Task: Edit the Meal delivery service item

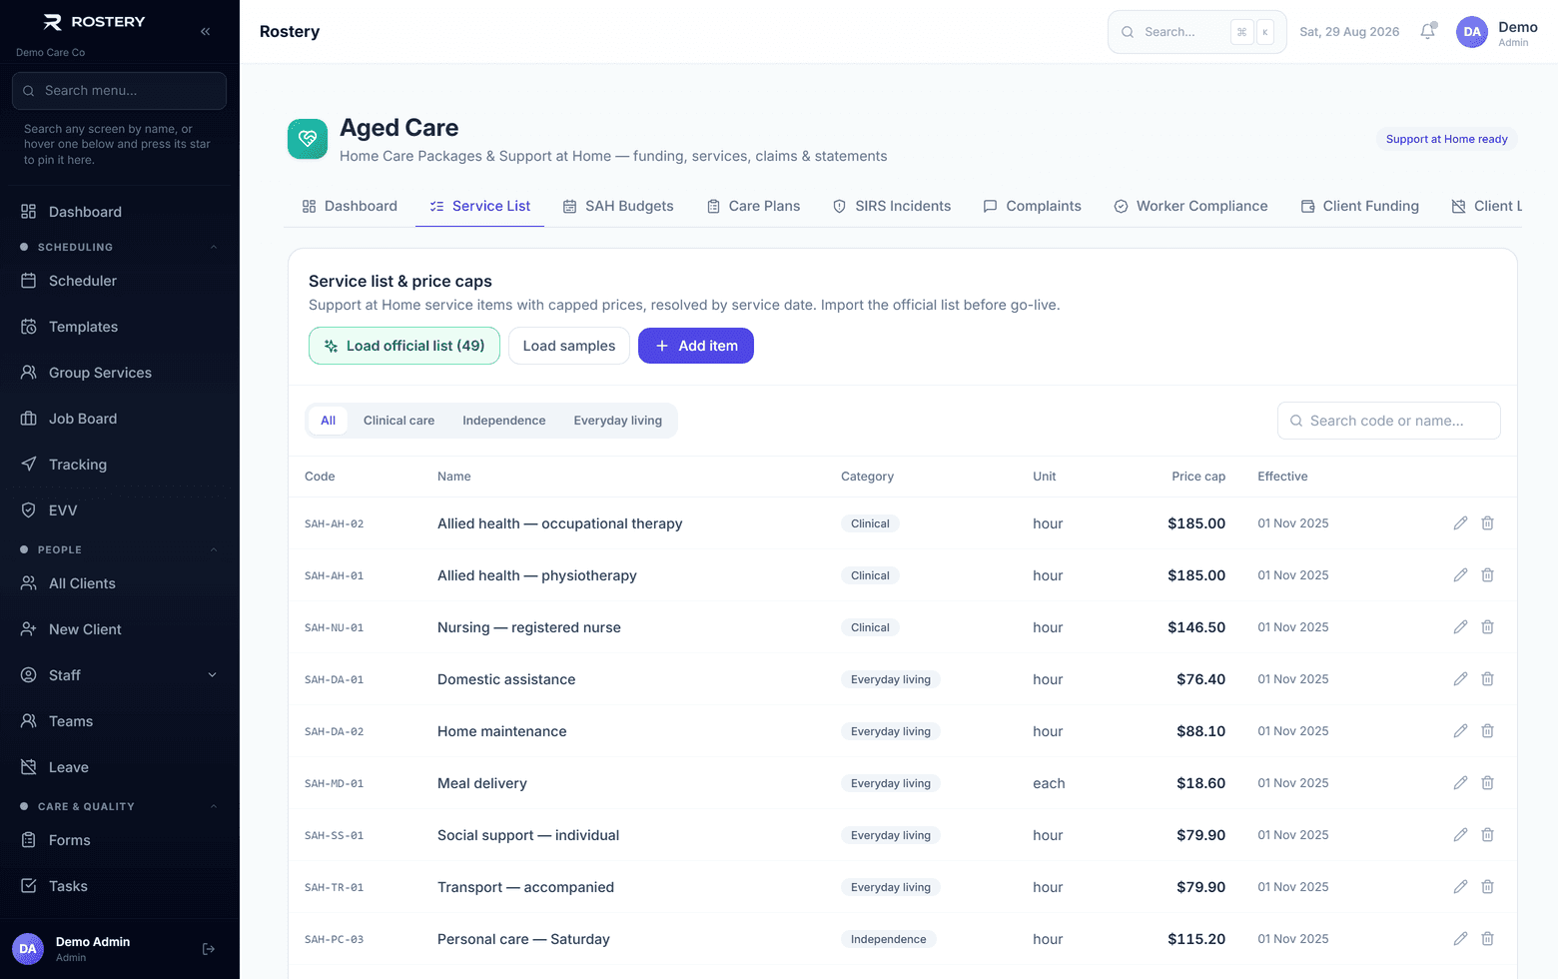Action: (1460, 783)
